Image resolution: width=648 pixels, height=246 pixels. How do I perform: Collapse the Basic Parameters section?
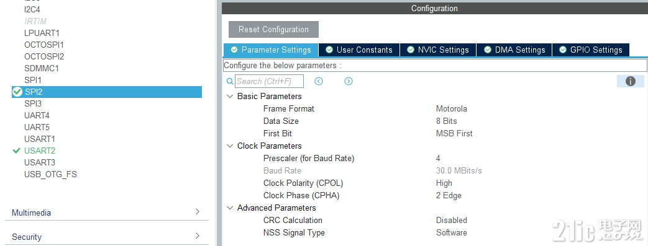230,96
